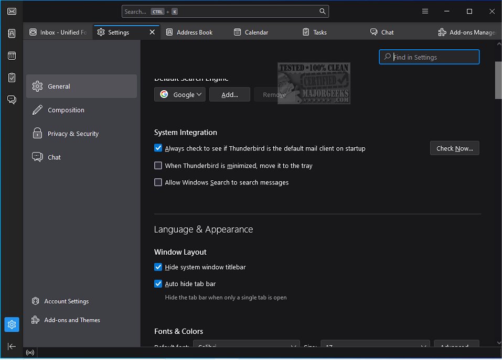The width and height of the screenshot is (502, 360).
Task: Collapse the spaces toolbar with arrow icon
Action: [x=12, y=346]
